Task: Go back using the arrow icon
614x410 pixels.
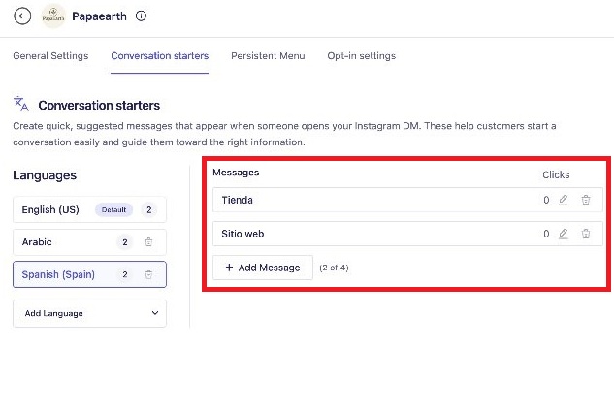Action: (x=23, y=16)
